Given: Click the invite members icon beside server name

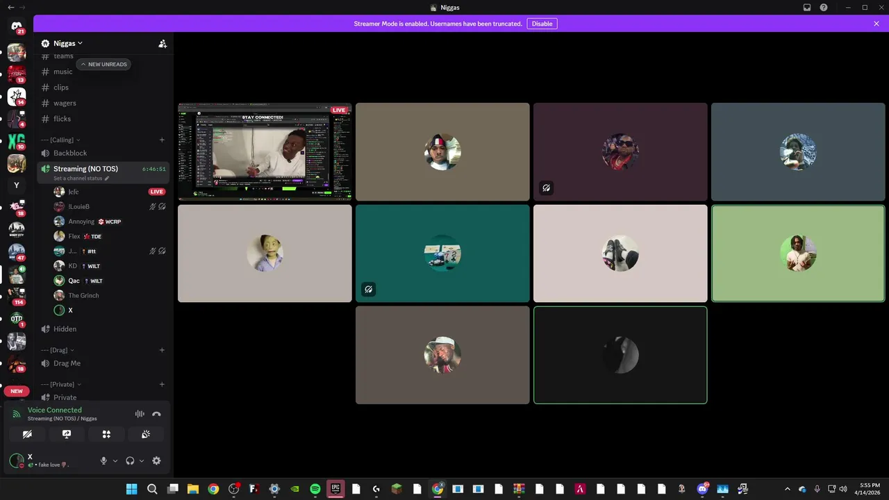Looking at the screenshot, I should coord(163,43).
